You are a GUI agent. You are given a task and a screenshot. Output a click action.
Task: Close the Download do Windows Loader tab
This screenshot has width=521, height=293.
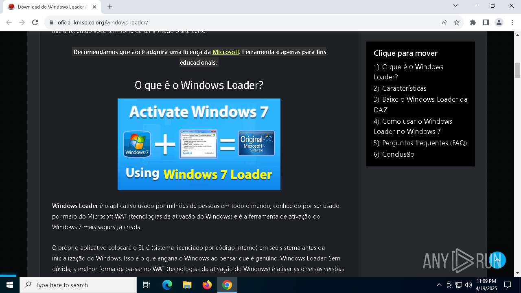click(94, 7)
